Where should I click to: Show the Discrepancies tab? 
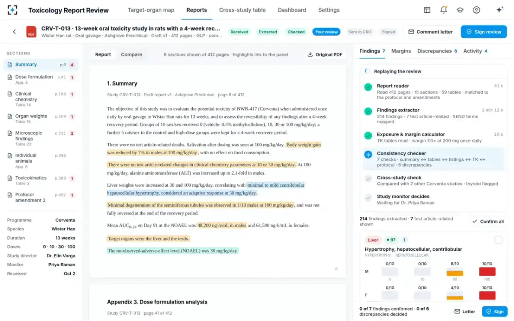coord(437,51)
